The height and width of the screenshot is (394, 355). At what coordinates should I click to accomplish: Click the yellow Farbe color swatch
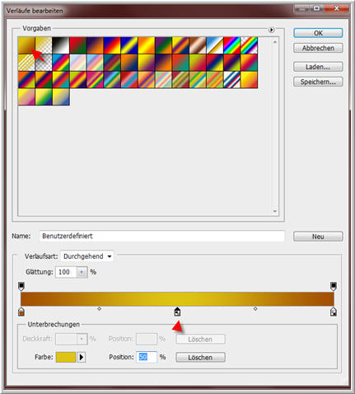pos(66,357)
